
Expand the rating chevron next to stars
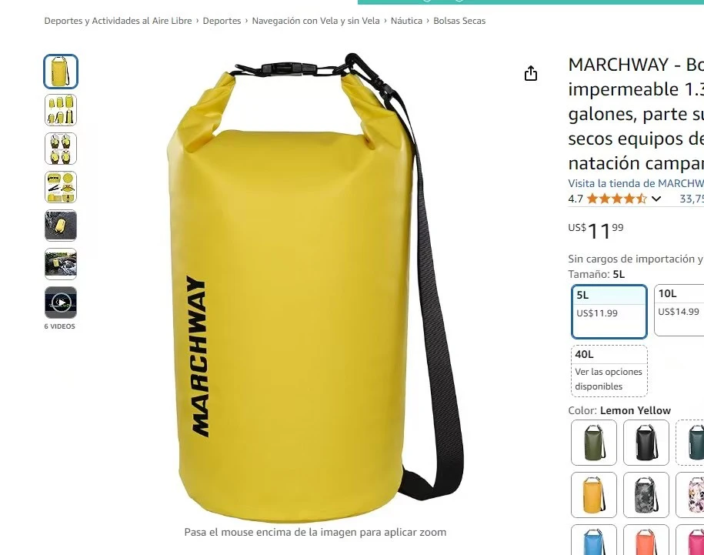point(656,199)
